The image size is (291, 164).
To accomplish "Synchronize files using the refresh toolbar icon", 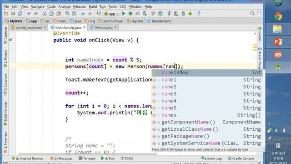I will click(x=20, y=14).
